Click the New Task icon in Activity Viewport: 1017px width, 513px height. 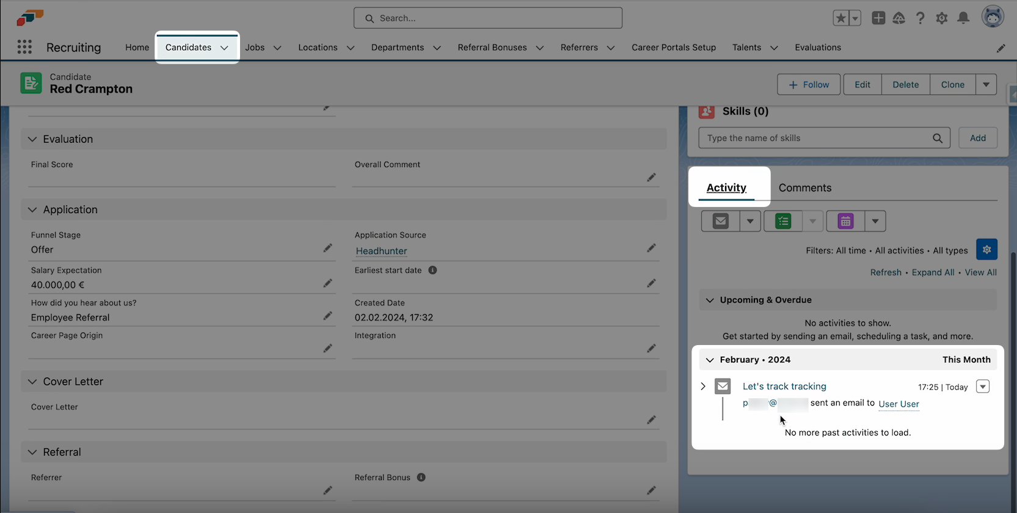point(783,221)
